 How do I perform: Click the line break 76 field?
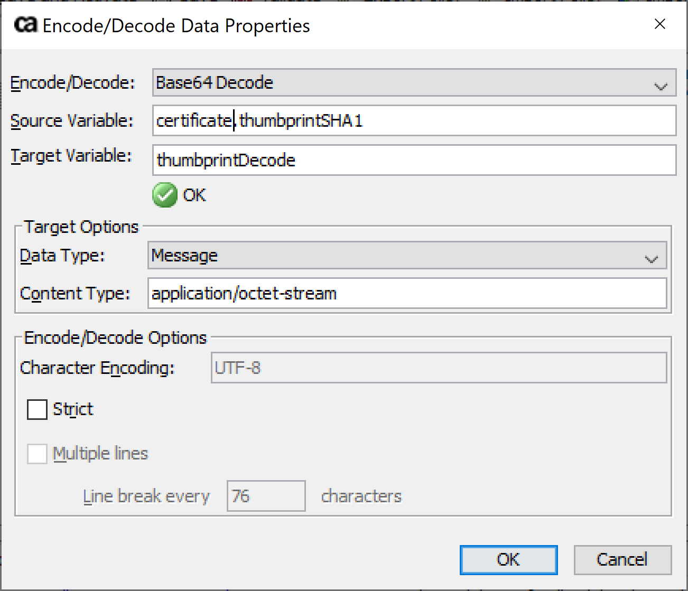point(266,496)
